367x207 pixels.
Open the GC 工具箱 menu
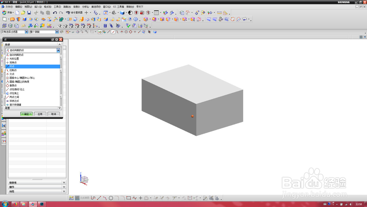[119, 7]
